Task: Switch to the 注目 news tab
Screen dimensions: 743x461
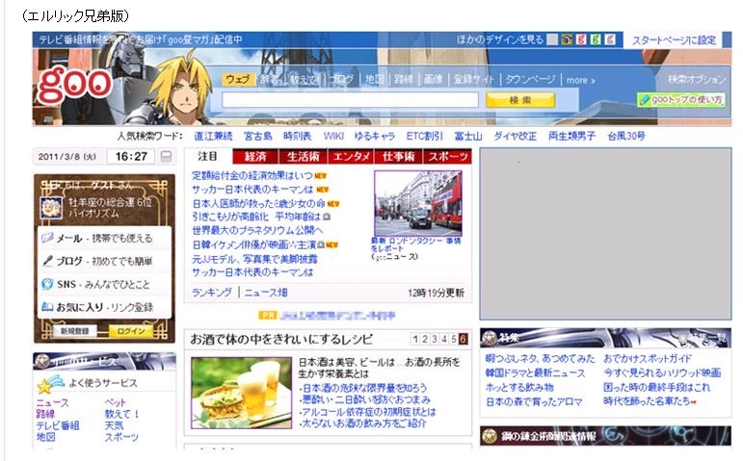Action: [208, 156]
